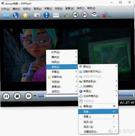Open file with the blue folder toolbar icon

pos(6,15)
